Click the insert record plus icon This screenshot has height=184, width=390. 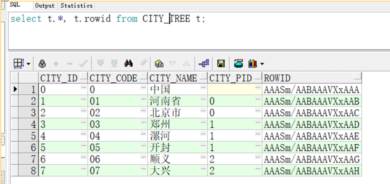(56, 64)
